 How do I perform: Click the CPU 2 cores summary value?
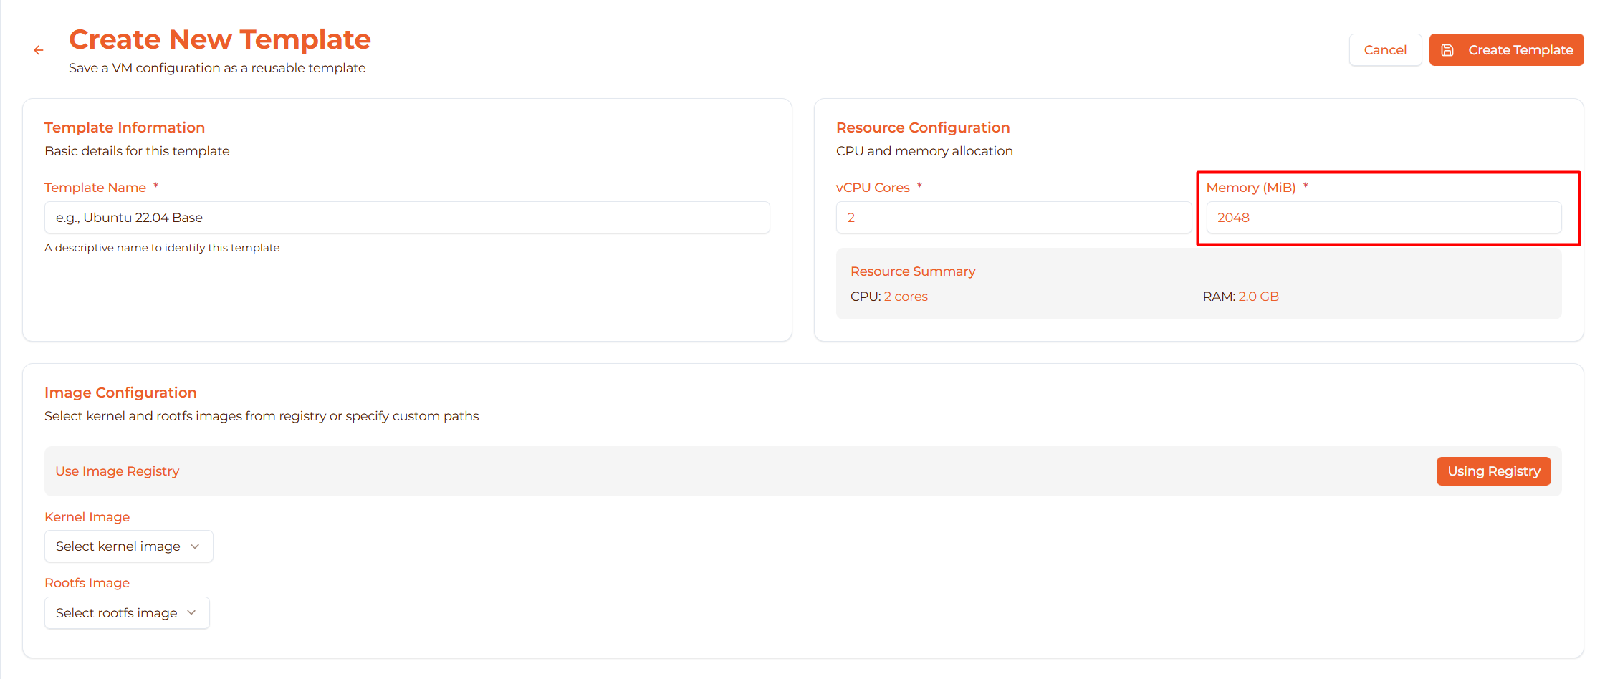pyautogui.click(x=906, y=297)
